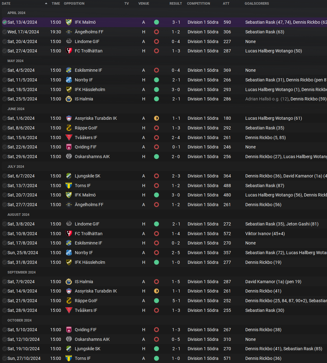Click red loss indicator for 7/9/2024 Halmia match
Viewport: 327px width, 363px height.
(156, 282)
